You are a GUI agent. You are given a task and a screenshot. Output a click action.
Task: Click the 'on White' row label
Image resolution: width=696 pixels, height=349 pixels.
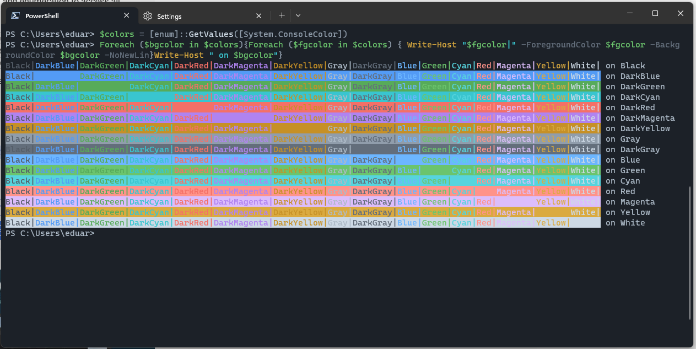(625, 223)
